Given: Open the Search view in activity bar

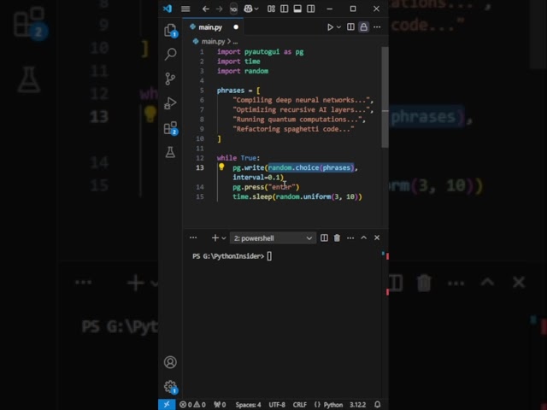Looking at the screenshot, I should coord(170,55).
